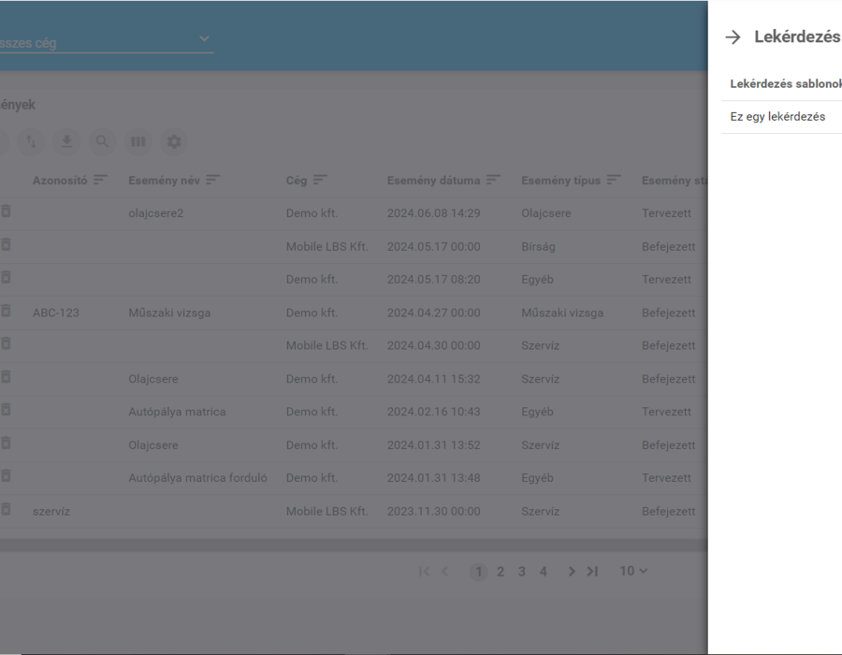
Task: Delete the olajcsere2 row via trash icon
Action: 6,212
